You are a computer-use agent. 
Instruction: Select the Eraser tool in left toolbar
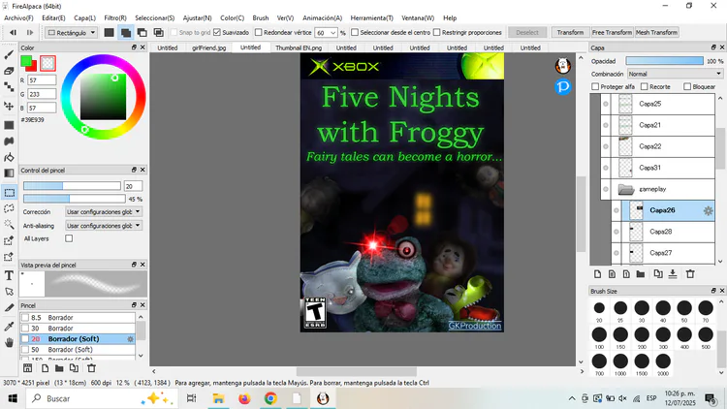(9, 71)
